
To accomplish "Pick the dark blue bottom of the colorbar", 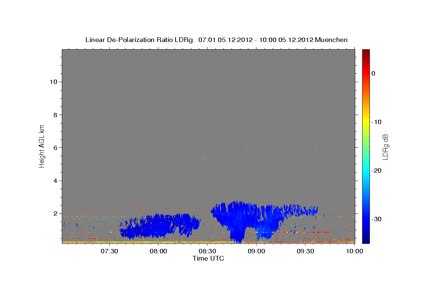I will coord(366,240).
